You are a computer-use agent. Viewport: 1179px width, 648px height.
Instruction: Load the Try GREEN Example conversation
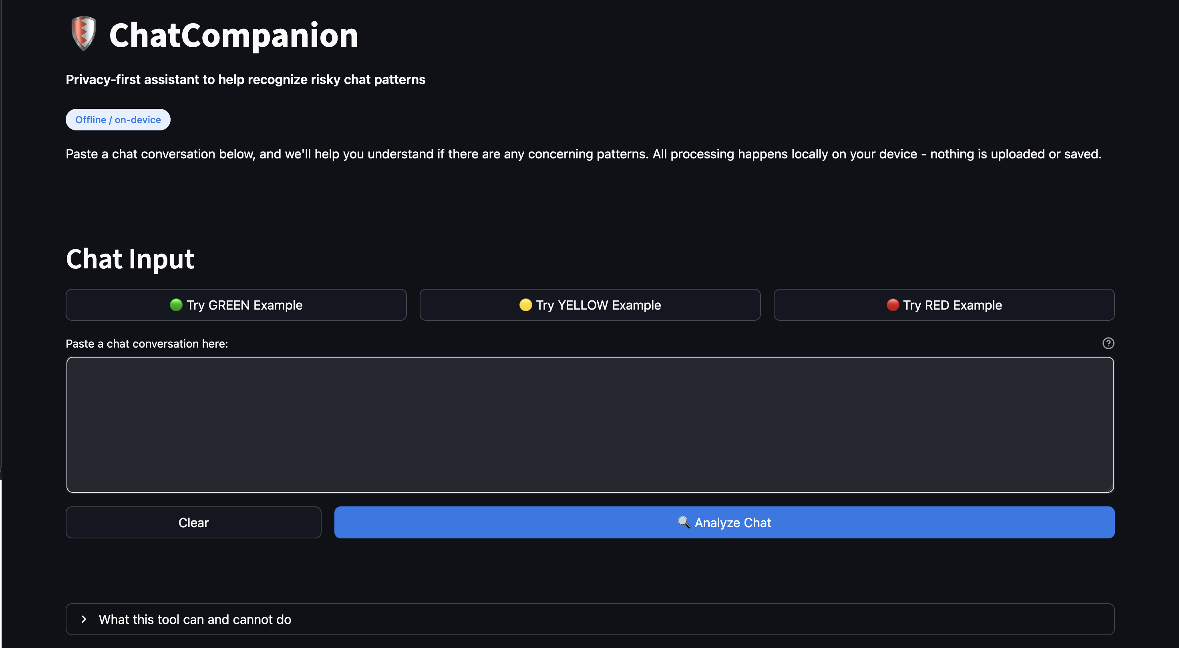click(236, 305)
